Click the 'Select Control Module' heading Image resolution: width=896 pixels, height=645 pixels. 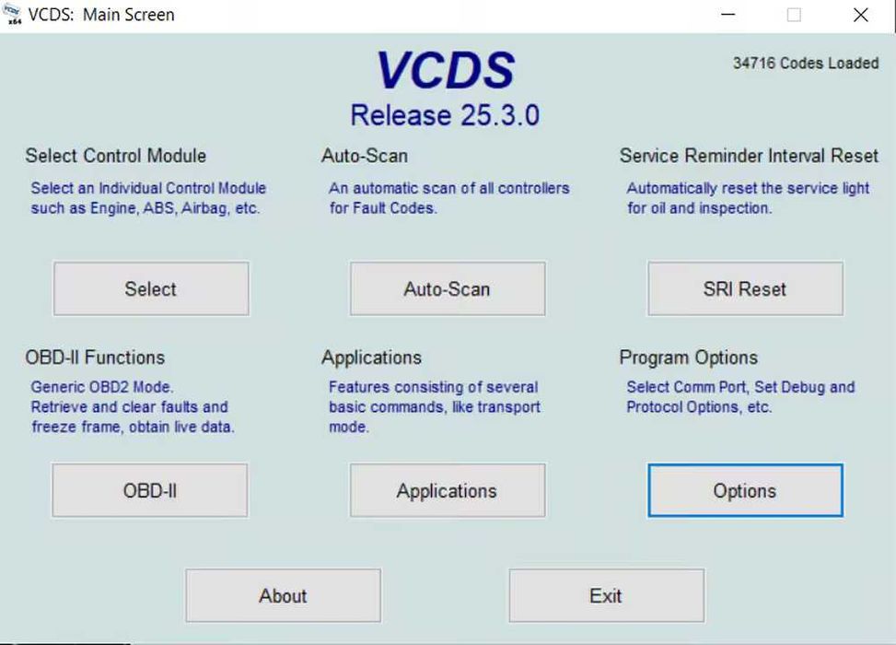pyautogui.click(x=115, y=156)
